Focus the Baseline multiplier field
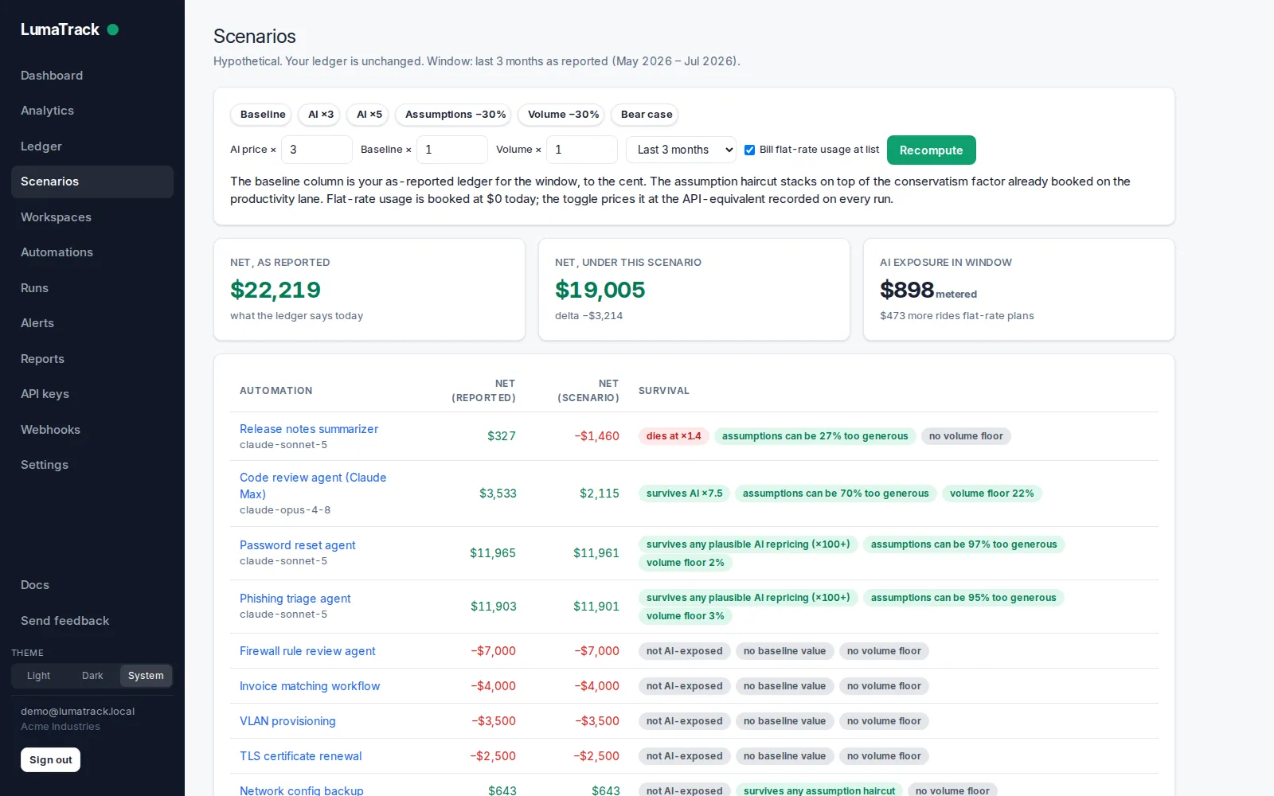This screenshot has height=796, width=1274. pyautogui.click(x=451, y=150)
